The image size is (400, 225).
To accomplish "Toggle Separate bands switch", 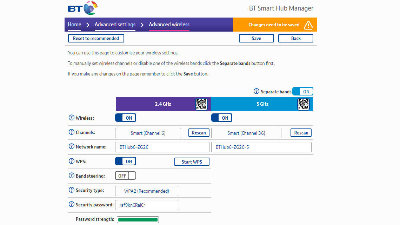I will coord(303,91).
